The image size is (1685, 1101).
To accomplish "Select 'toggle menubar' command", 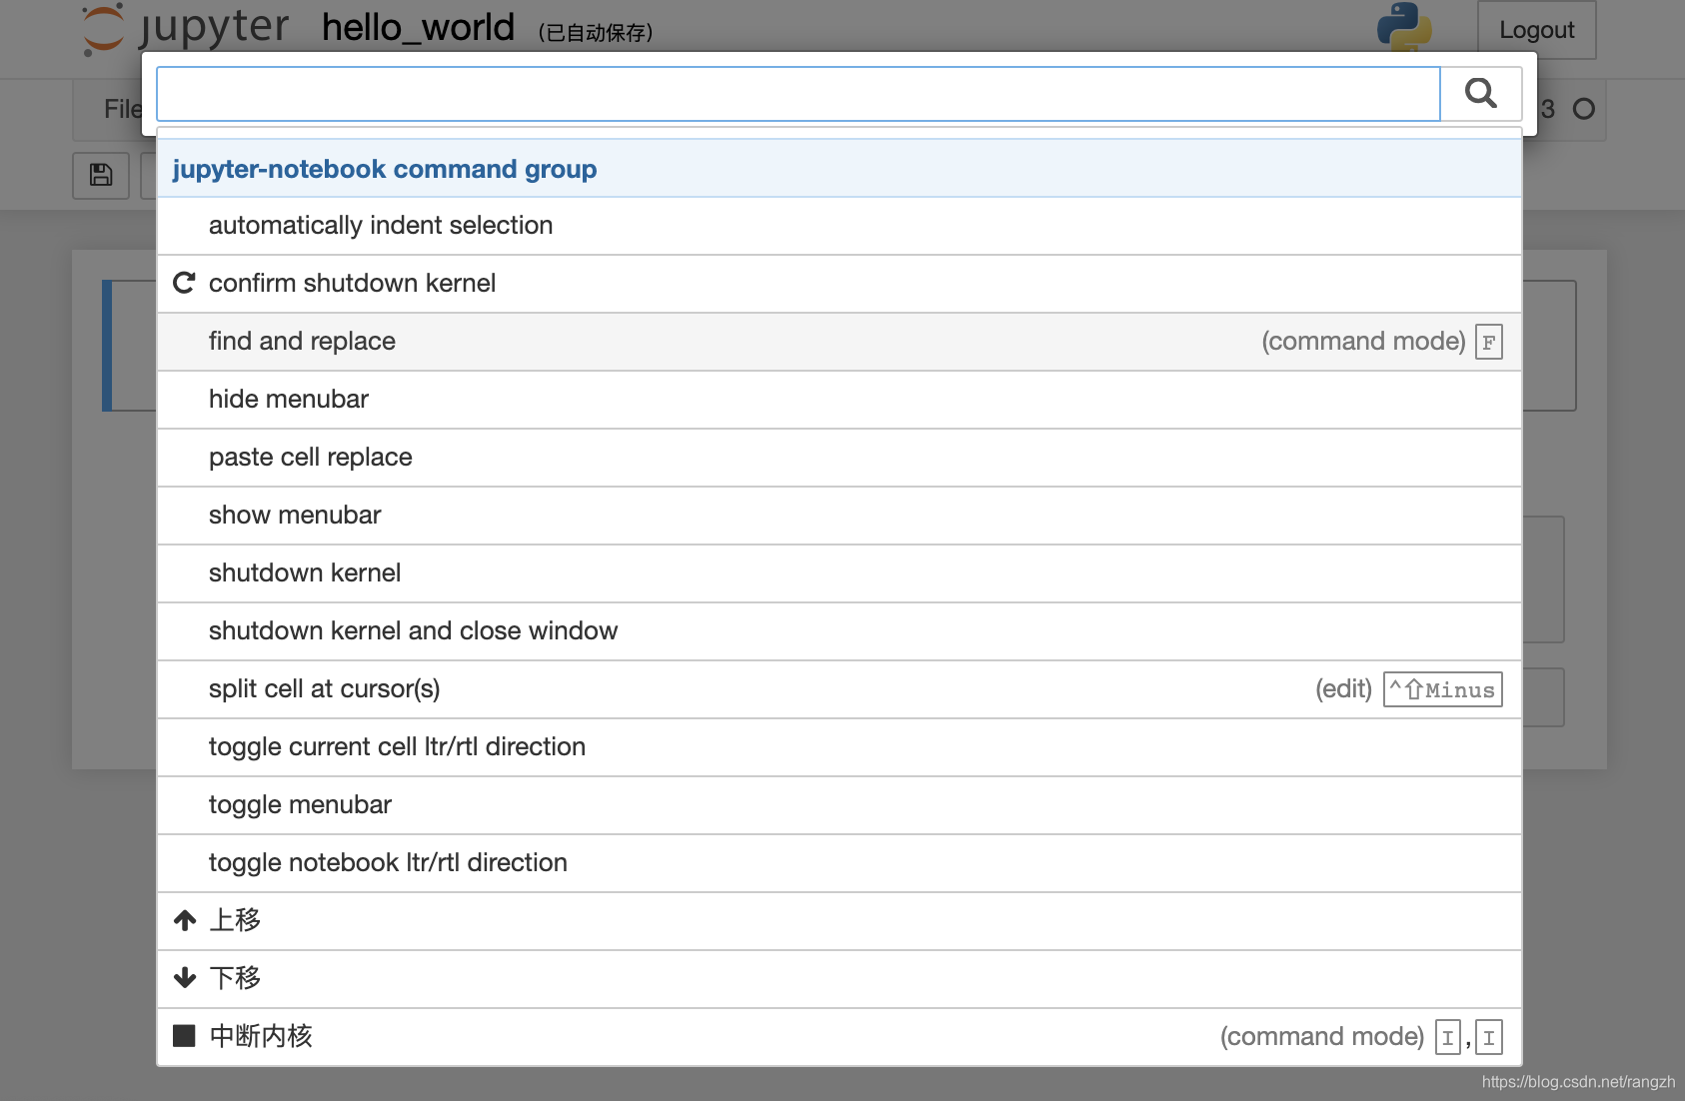I will pyautogui.click(x=840, y=805).
